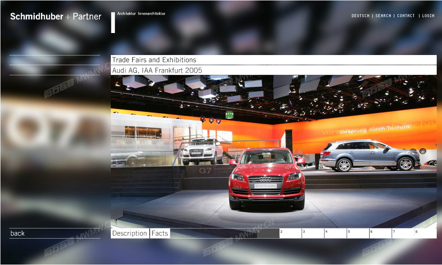The image size is (442, 265).
Task: Open the SEARCH page
Action: pos(383,16)
